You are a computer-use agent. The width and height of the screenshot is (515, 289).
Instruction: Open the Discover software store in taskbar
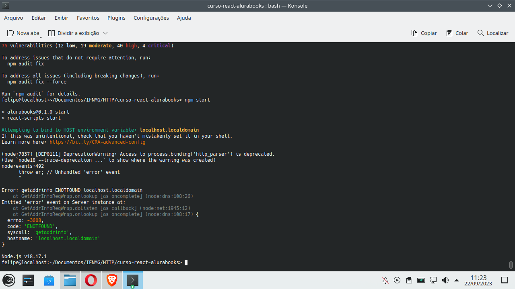(x=49, y=280)
